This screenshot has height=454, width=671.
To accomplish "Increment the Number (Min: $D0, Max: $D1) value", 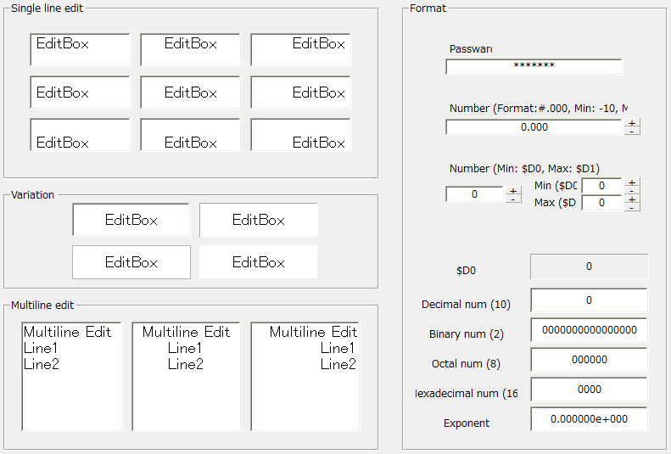I will click(x=513, y=190).
